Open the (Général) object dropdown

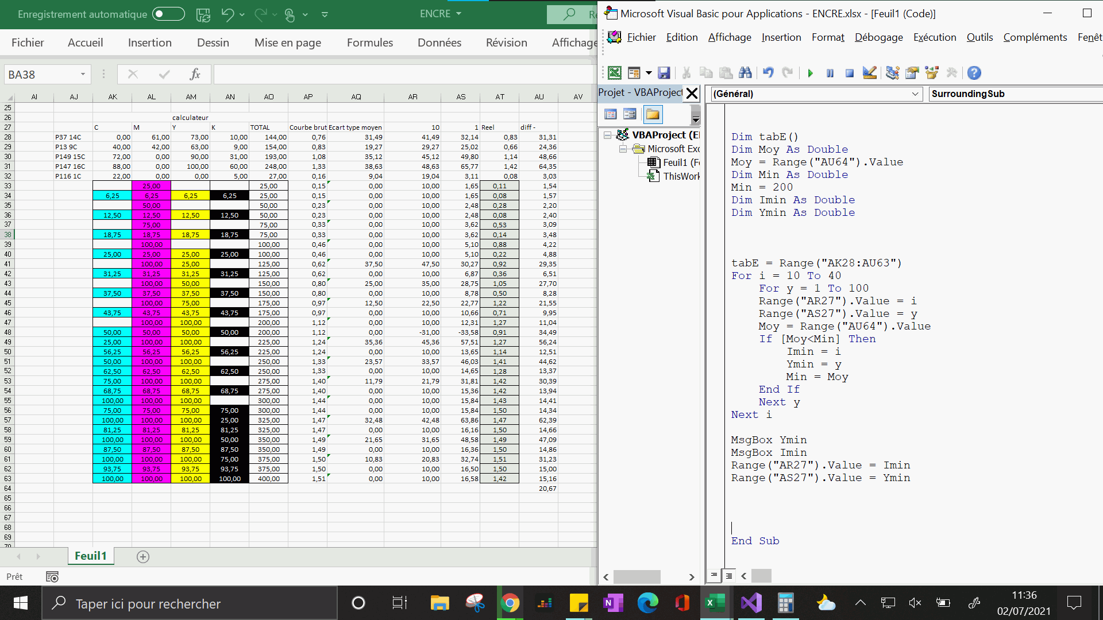(915, 94)
